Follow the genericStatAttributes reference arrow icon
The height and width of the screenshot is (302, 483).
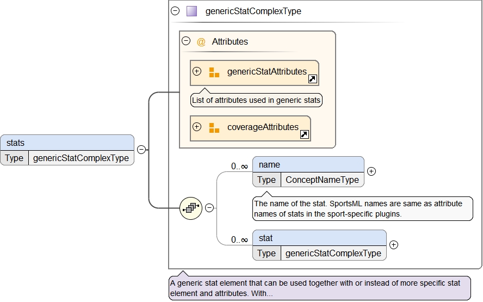(x=313, y=79)
